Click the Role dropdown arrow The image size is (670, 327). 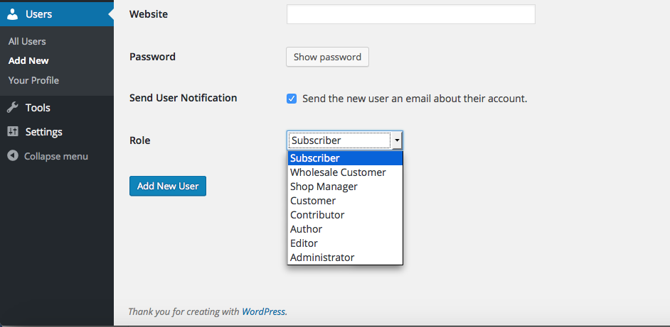click(x=397, y=140)
